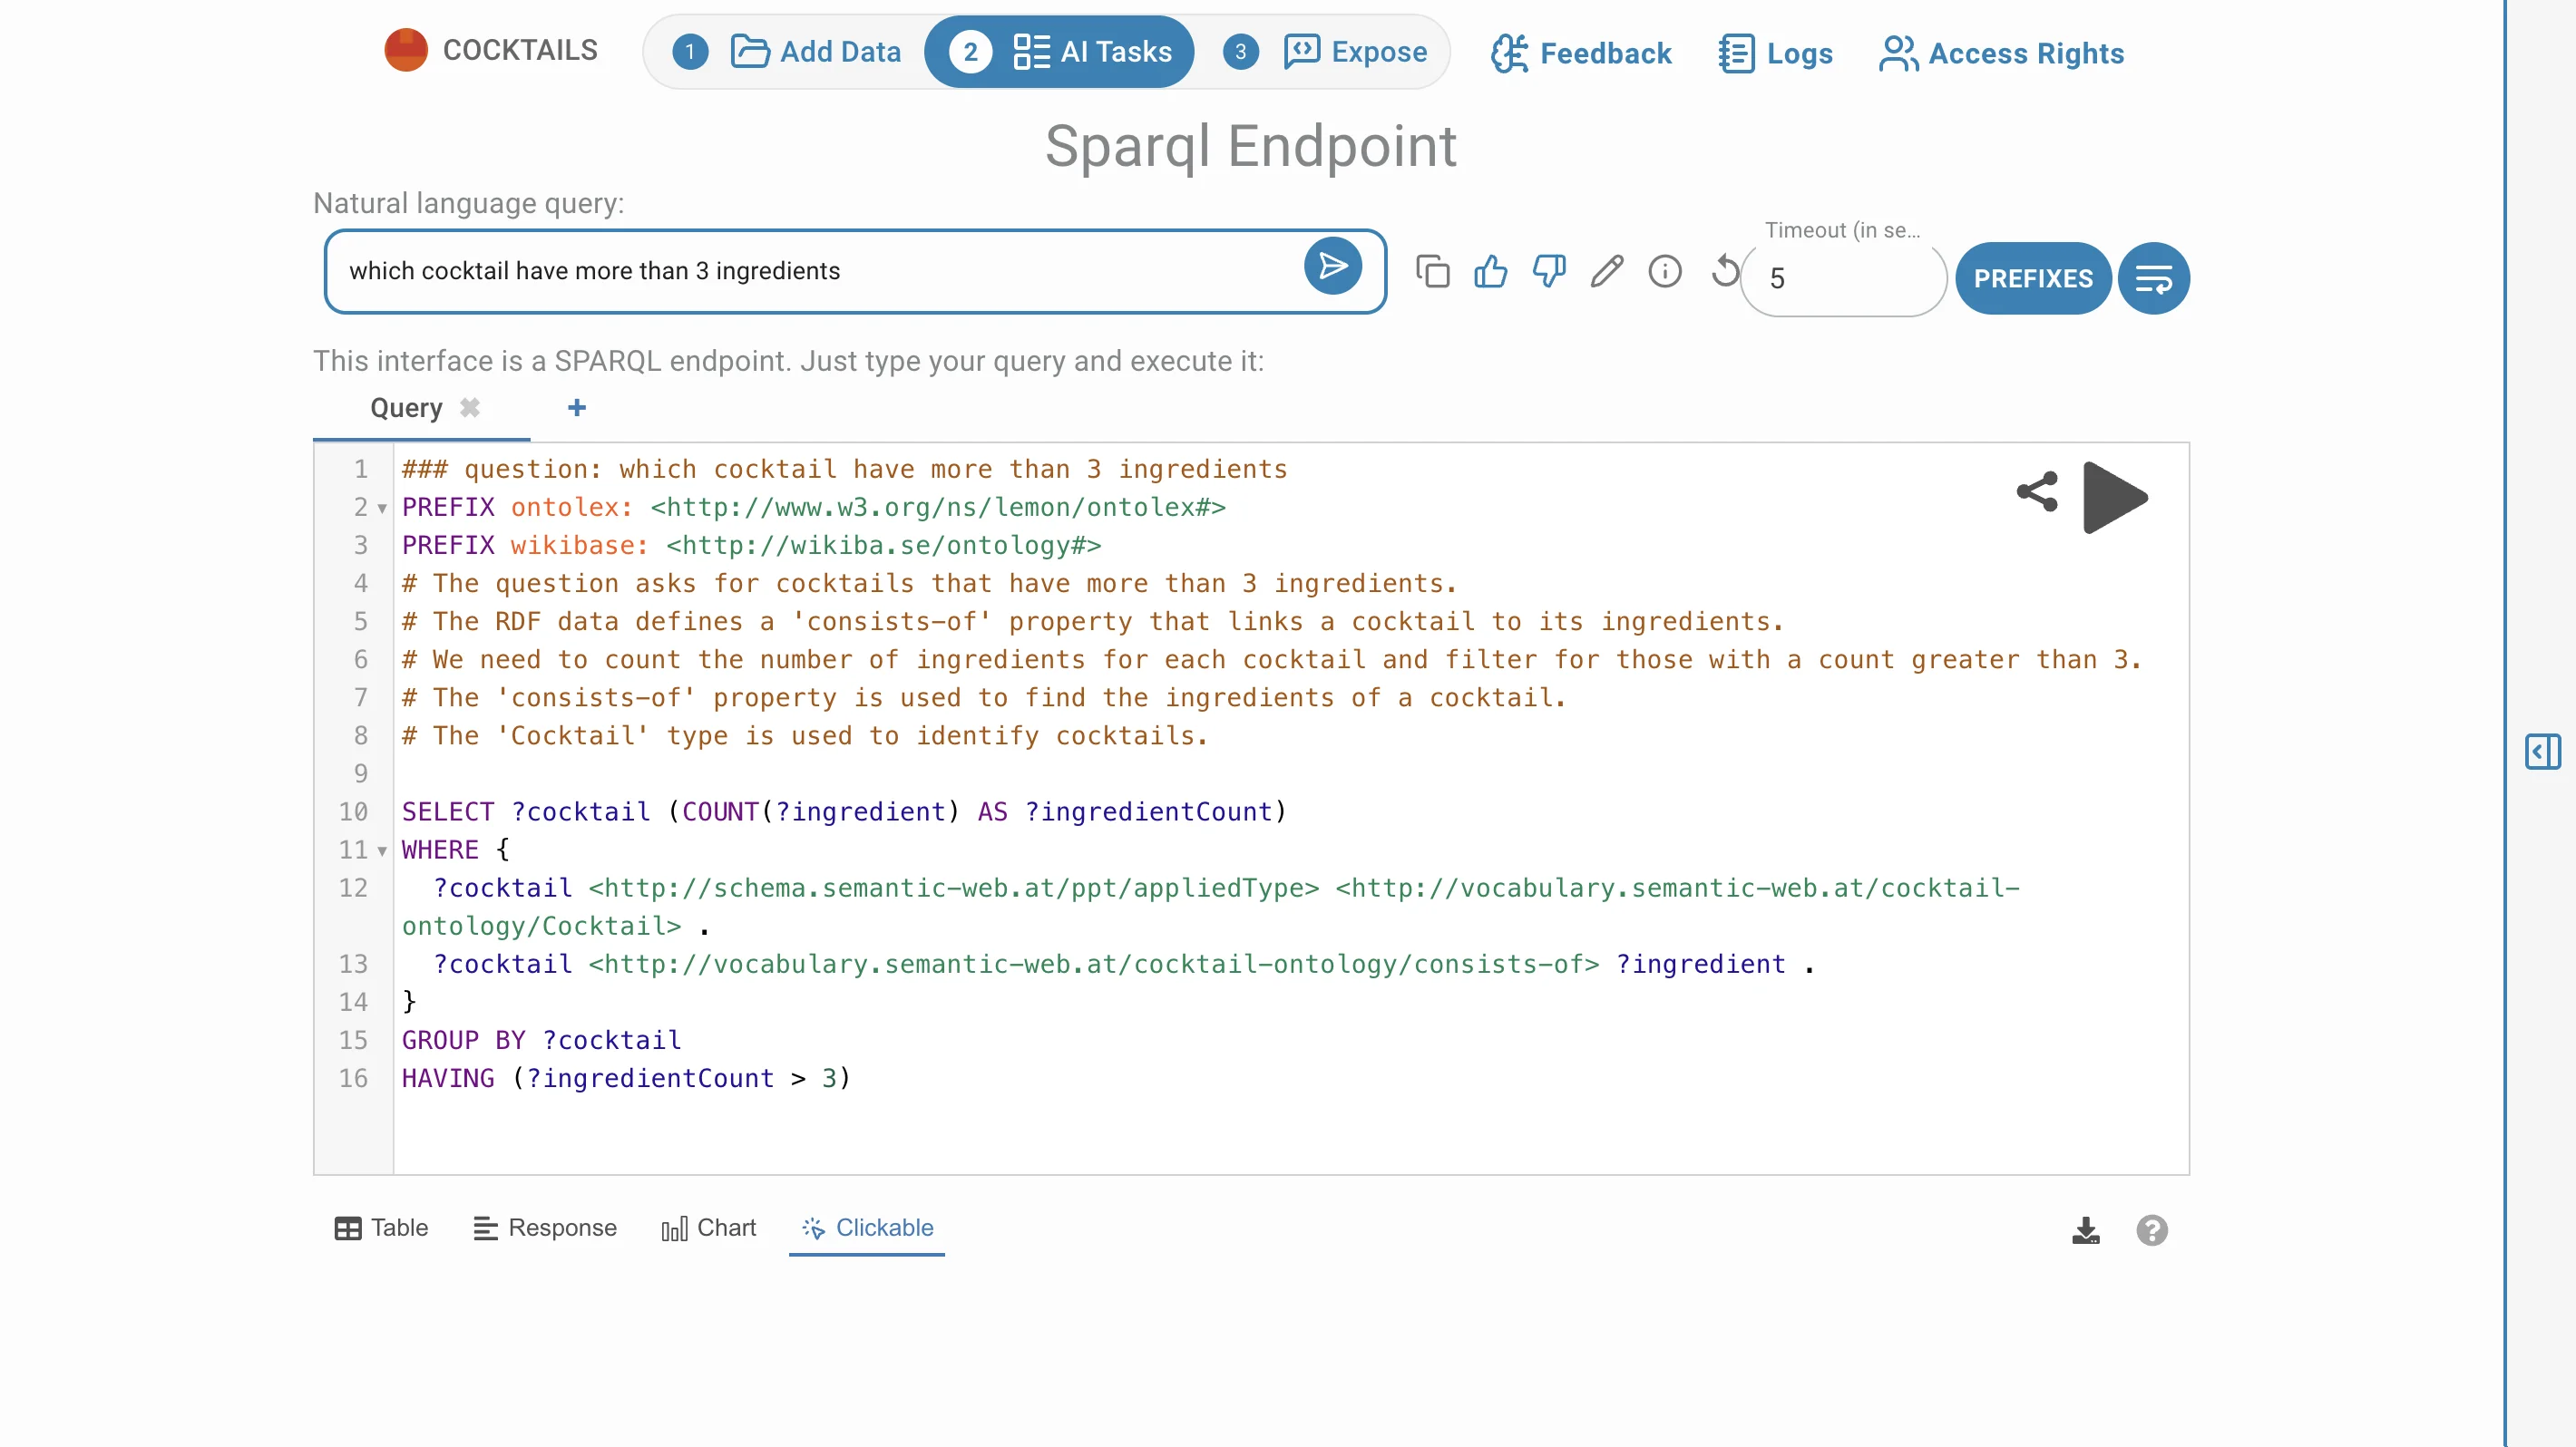Viewport: 2576px width, 1447px height.
Task: Switch to Response view
Action: (545, 1228)
